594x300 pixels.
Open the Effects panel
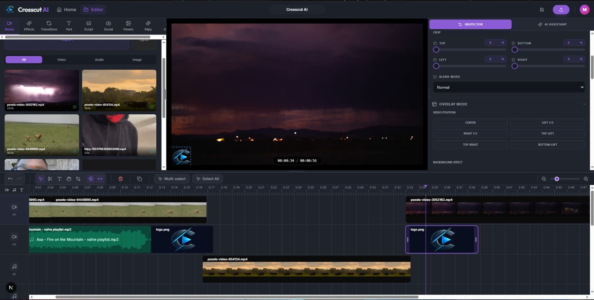(29, 26)
